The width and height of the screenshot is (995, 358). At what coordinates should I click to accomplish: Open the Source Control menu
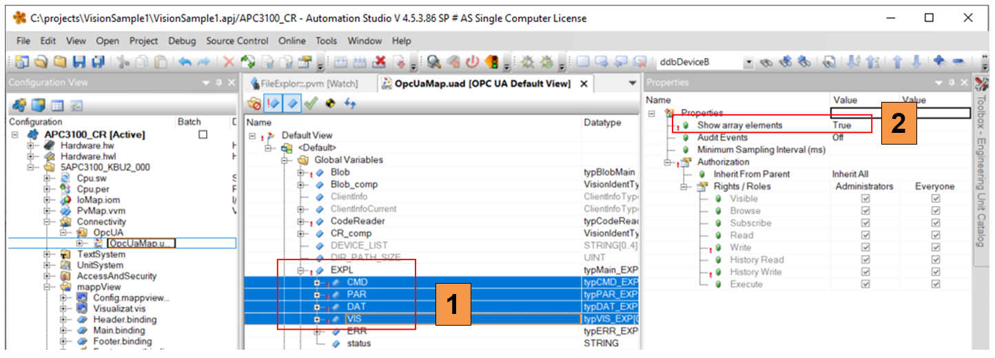[237, 41]
